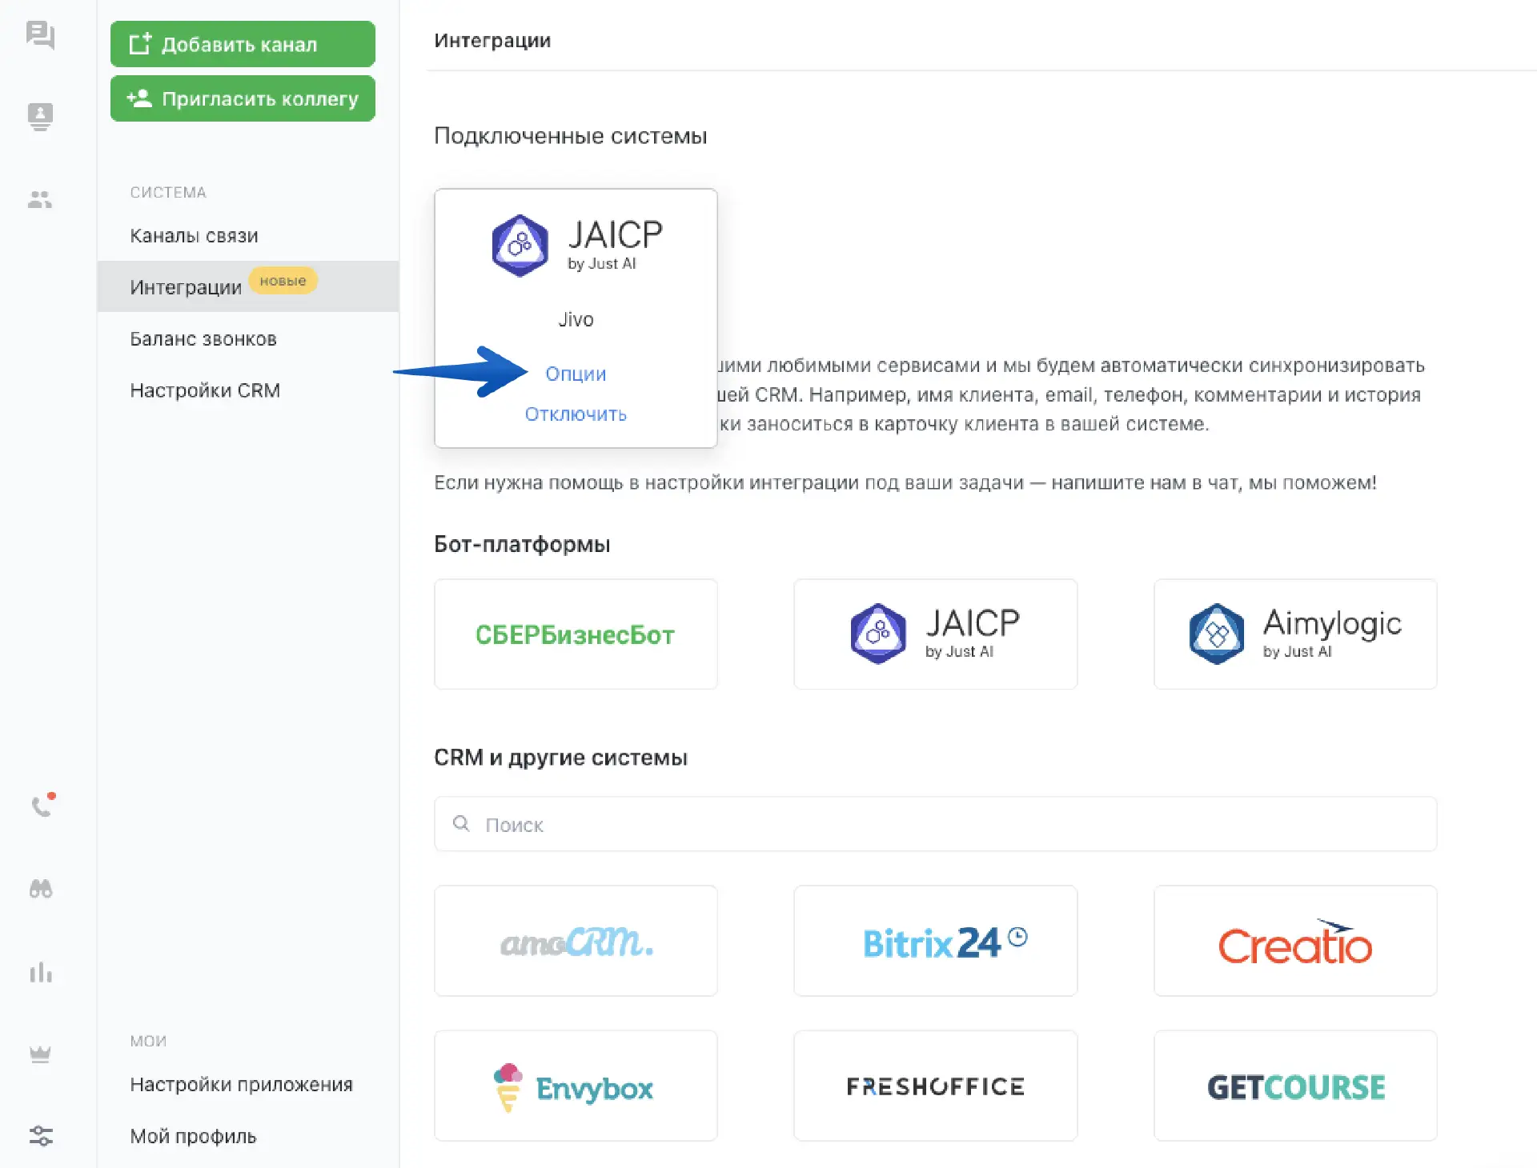Open the team members sidebar icon
This screenshot has height=1168, width=1537.
tap(40, 199)
